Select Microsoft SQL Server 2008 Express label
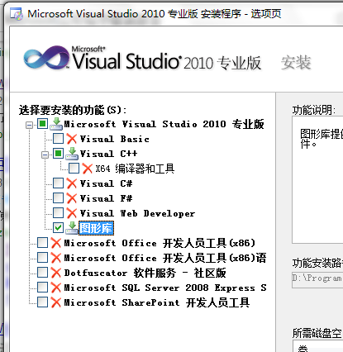Image resolution: width=343 pixels, height=352 pixels. coord(165,288)
